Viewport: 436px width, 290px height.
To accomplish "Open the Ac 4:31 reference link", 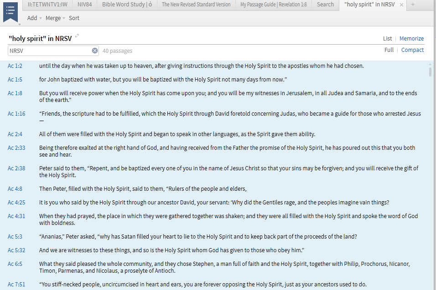I will 16,216.
